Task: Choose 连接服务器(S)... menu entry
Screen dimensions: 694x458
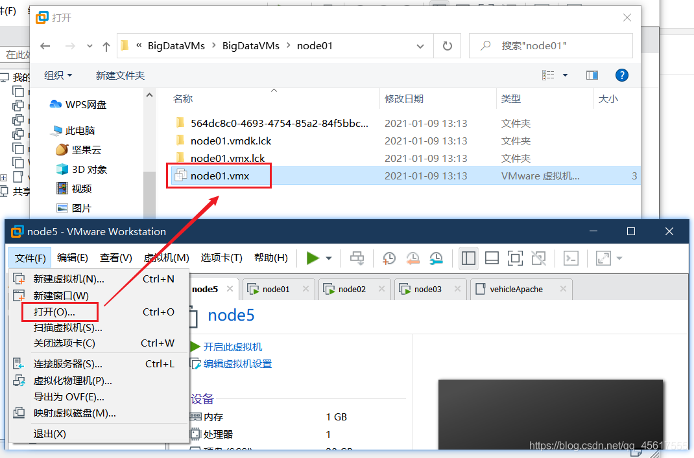Action: tap(99, 364)
